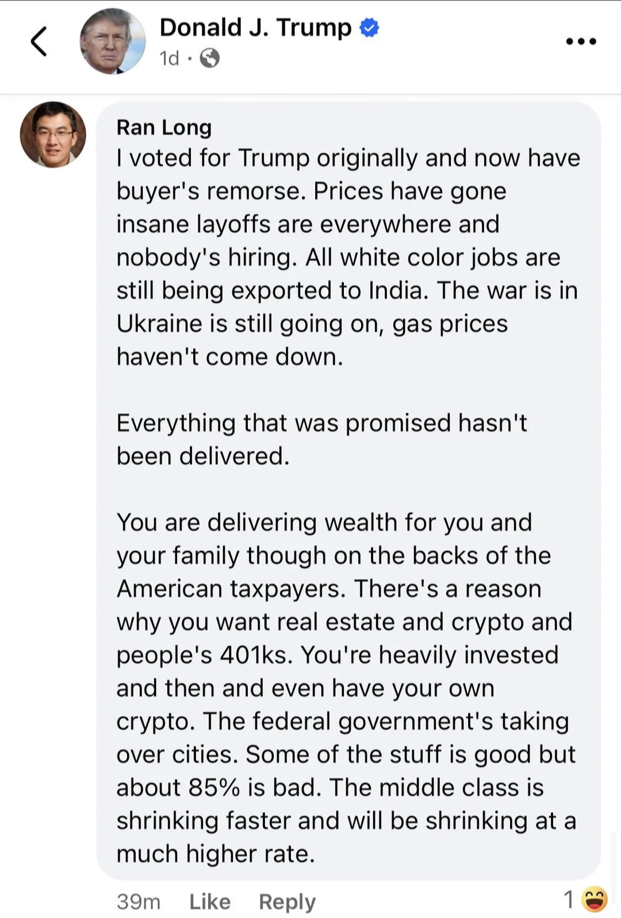
Task: Click the 'You are delivering wealth' paragraph
Action: [346, 688]
